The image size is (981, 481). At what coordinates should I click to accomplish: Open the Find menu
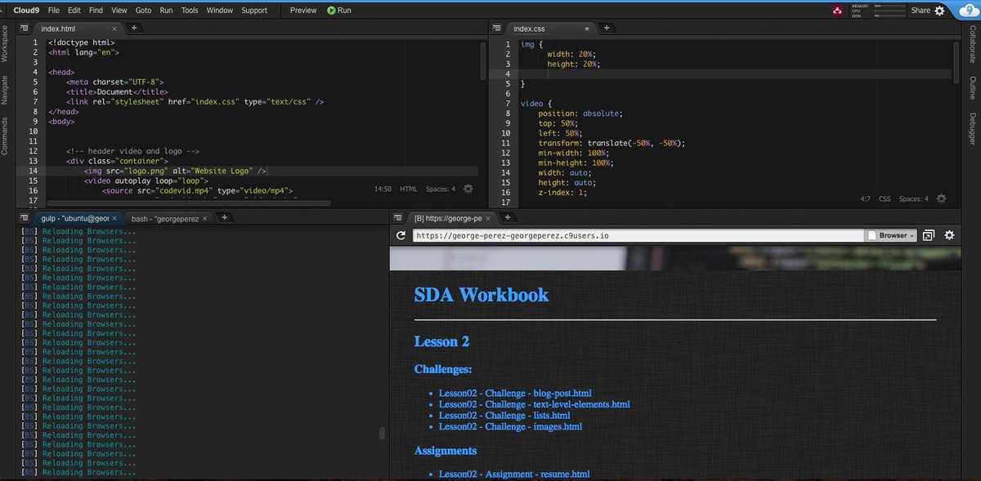coord(96,11)
